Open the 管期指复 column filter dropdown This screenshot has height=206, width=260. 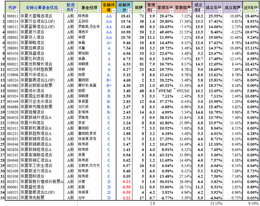pyautogui.click(x=190, y=11)
